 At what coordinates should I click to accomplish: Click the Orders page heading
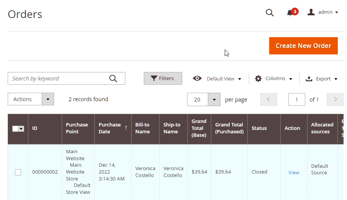[x=25, y=15]
